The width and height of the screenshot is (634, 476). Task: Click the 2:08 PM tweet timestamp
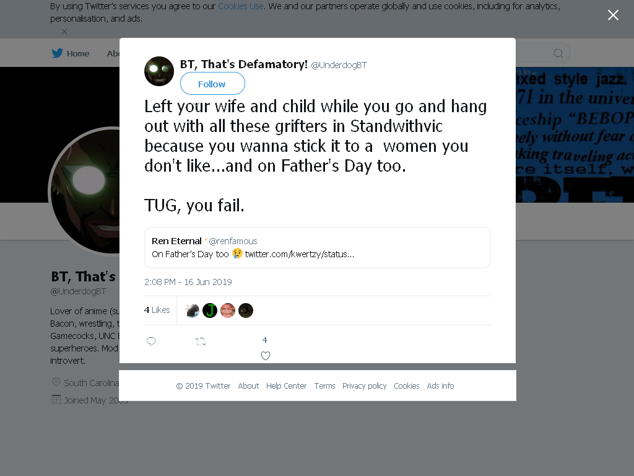tap(188, 282)
